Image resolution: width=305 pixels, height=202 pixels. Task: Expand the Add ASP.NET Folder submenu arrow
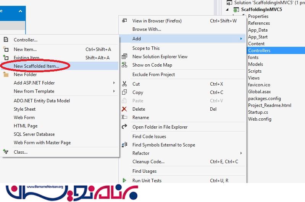click(x=114, y=83)
